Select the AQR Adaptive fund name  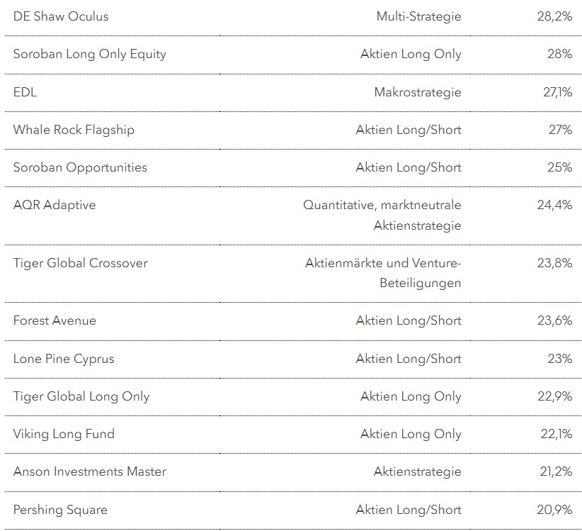click(54, 205)
